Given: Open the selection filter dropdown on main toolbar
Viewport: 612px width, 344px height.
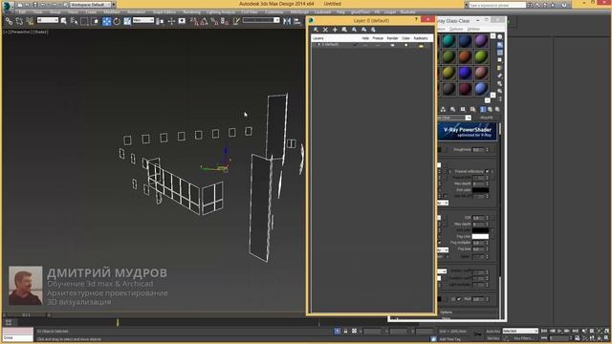Looking at the screenshot, I should 48,20.
